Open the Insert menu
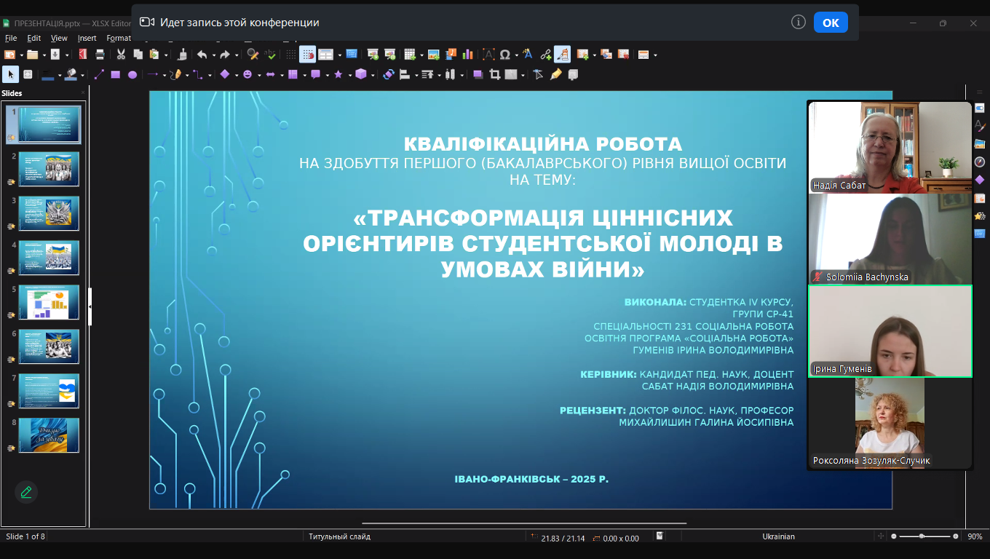 coord(87,38)
